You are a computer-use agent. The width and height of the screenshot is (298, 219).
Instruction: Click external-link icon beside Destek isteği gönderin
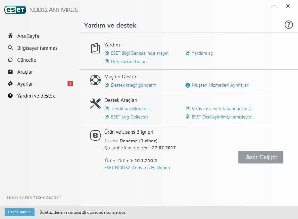point(107,85)
